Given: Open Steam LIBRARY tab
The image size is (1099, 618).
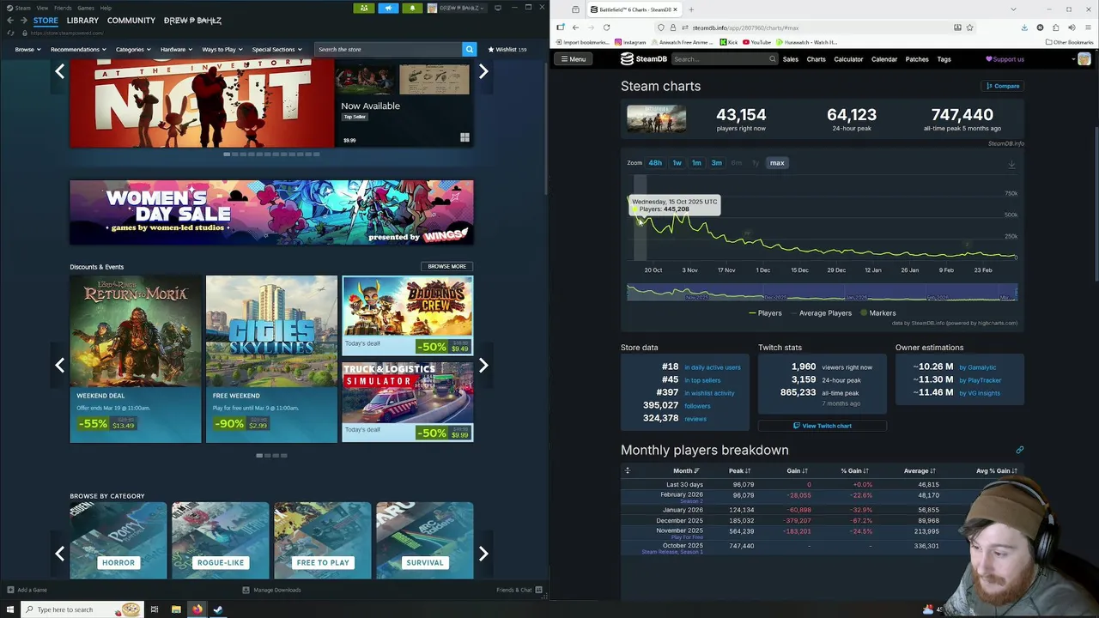Looking at the screenshot, I should [x=82, y=21].
